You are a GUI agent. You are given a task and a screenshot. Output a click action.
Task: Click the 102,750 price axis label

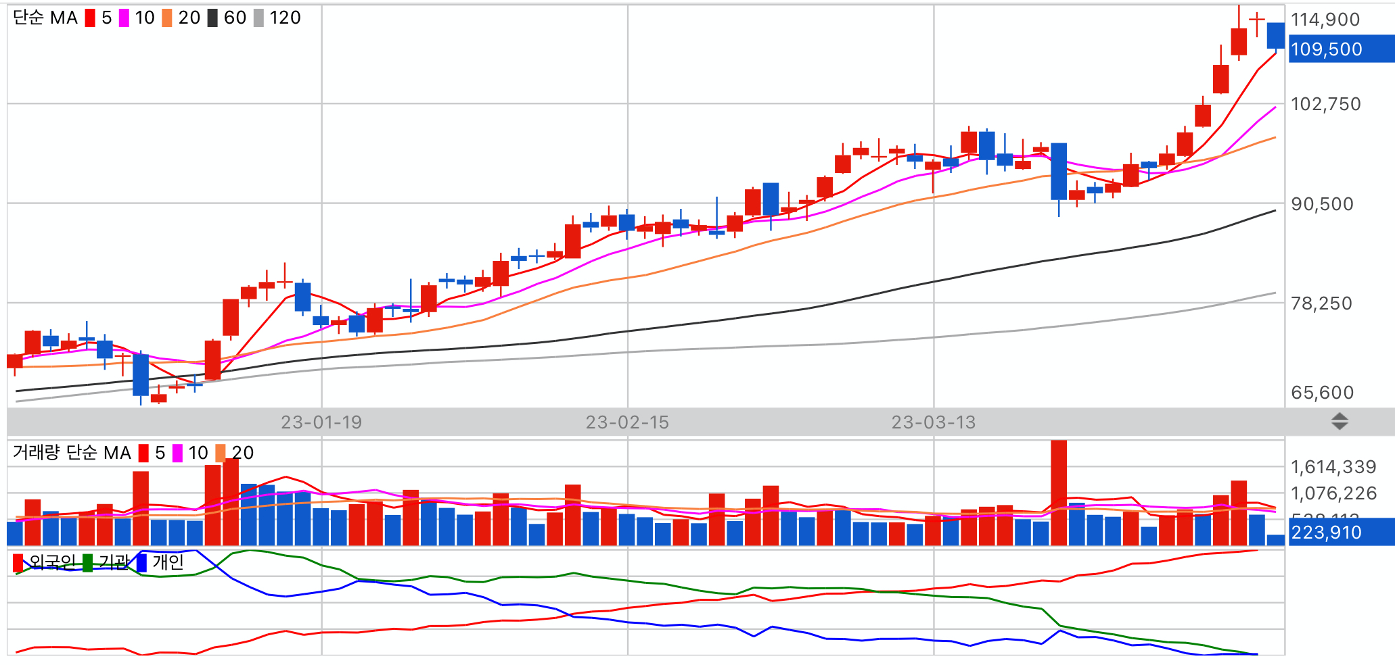(1326, 104)
